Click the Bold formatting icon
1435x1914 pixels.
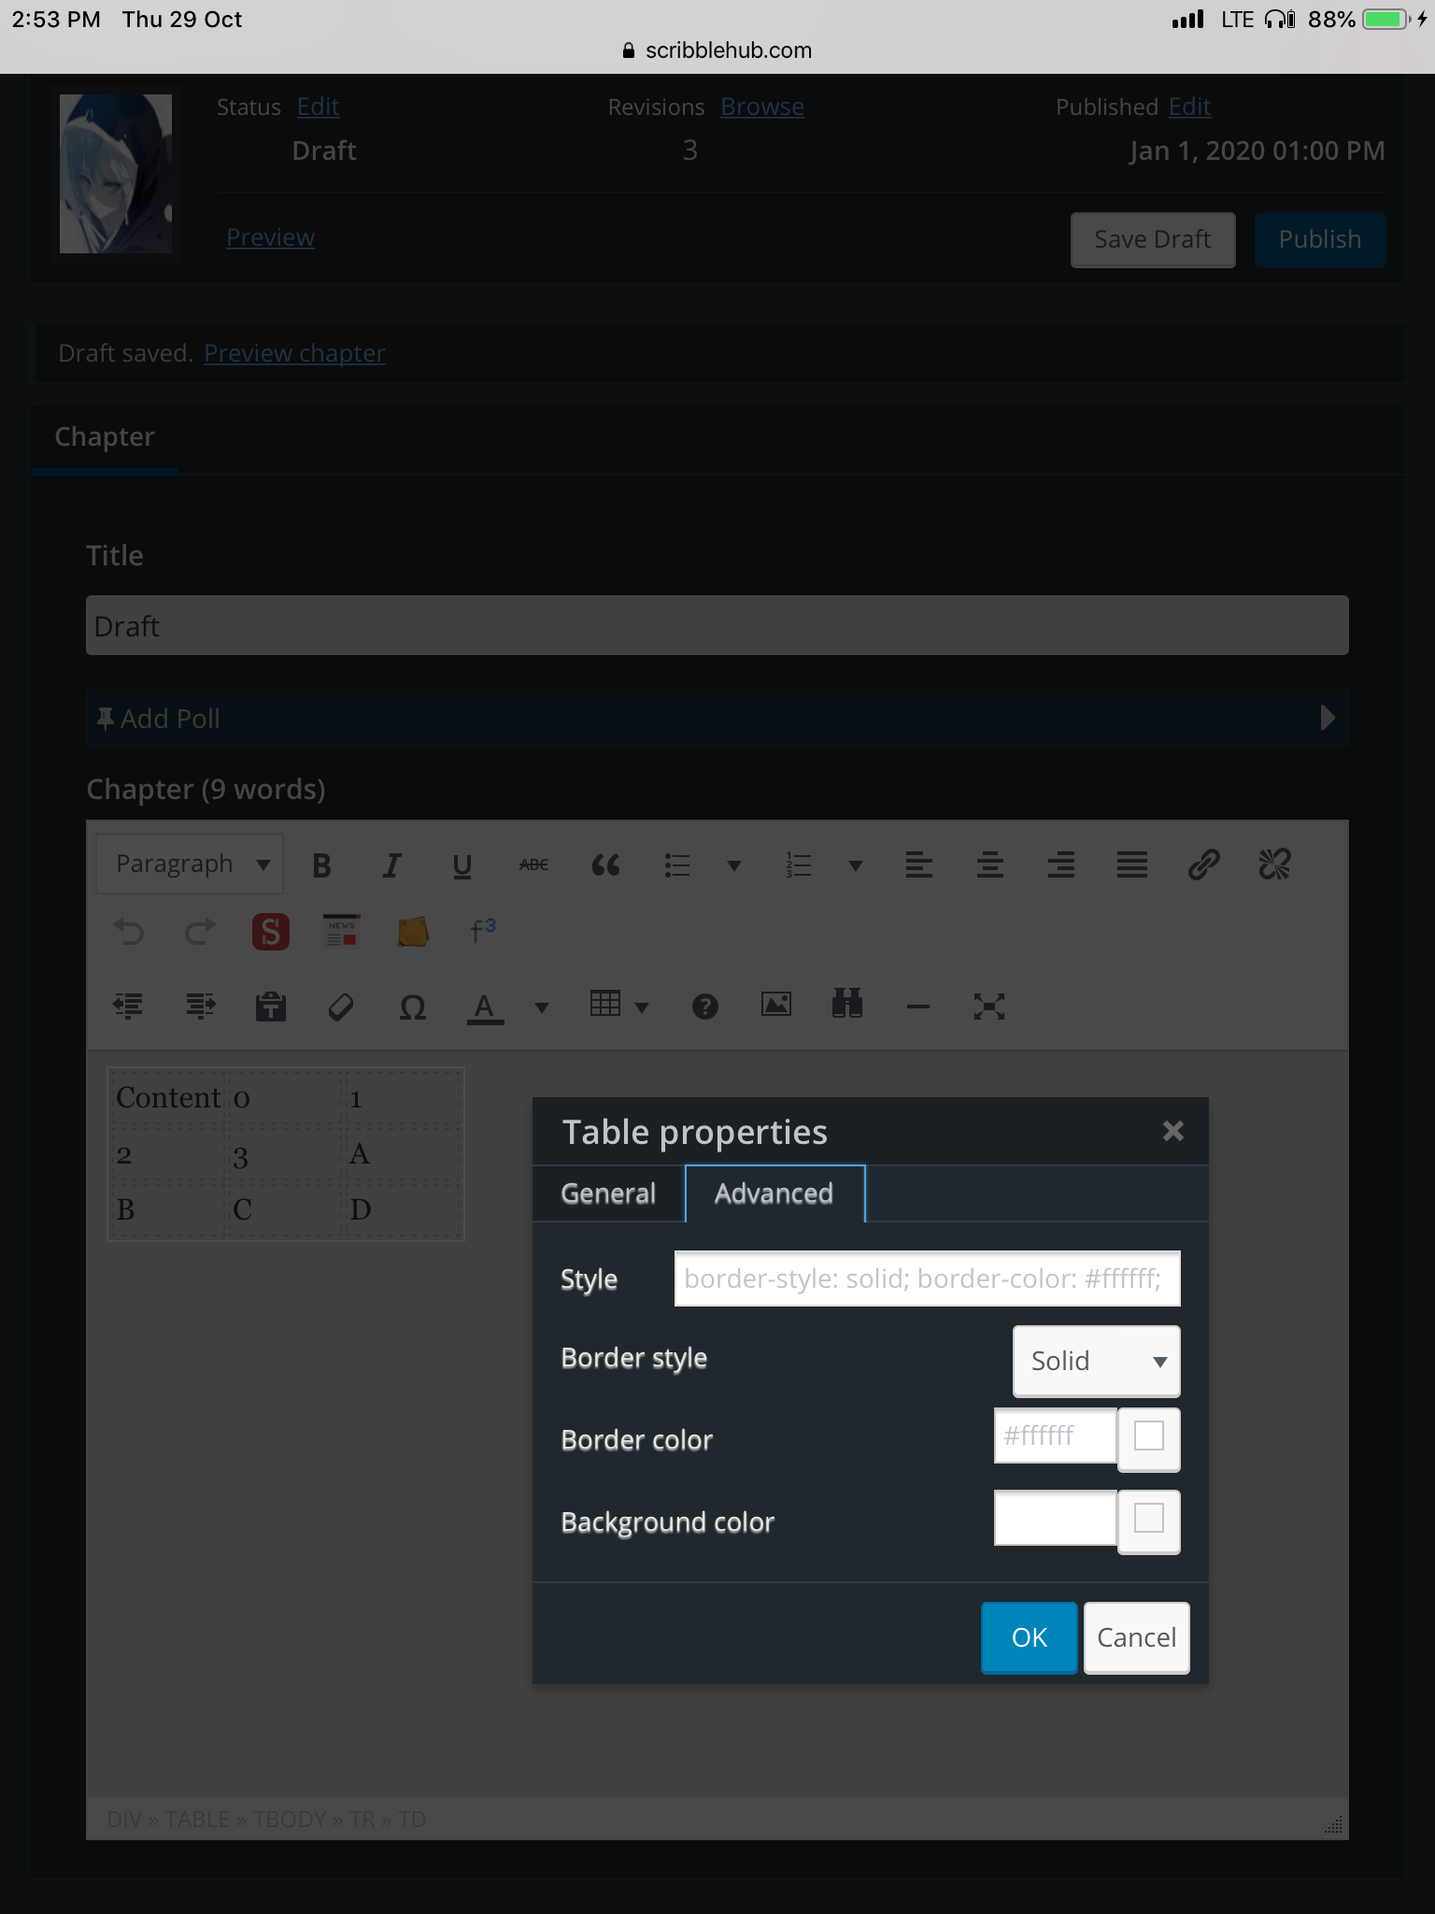coord(321,865)
